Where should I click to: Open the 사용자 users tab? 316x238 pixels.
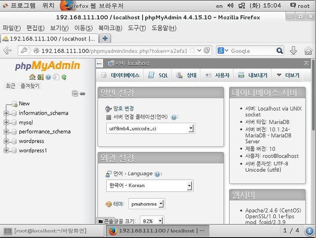click(217, 75)
